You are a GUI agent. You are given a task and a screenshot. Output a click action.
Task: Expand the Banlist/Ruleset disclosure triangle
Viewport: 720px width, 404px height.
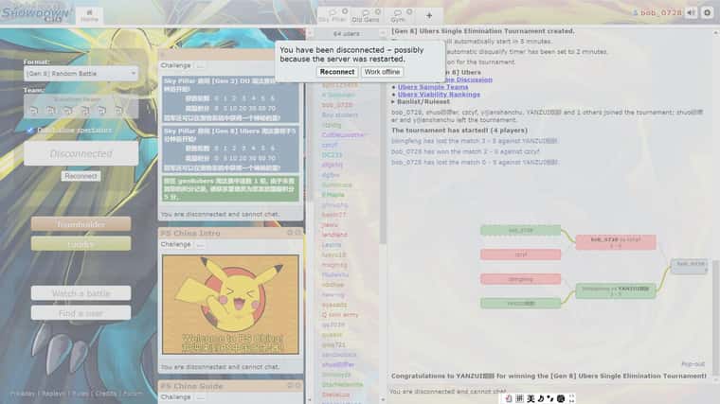click(394, 102)
